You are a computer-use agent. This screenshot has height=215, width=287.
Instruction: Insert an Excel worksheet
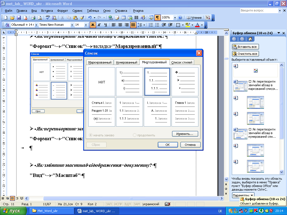click(x=130, y=18)
